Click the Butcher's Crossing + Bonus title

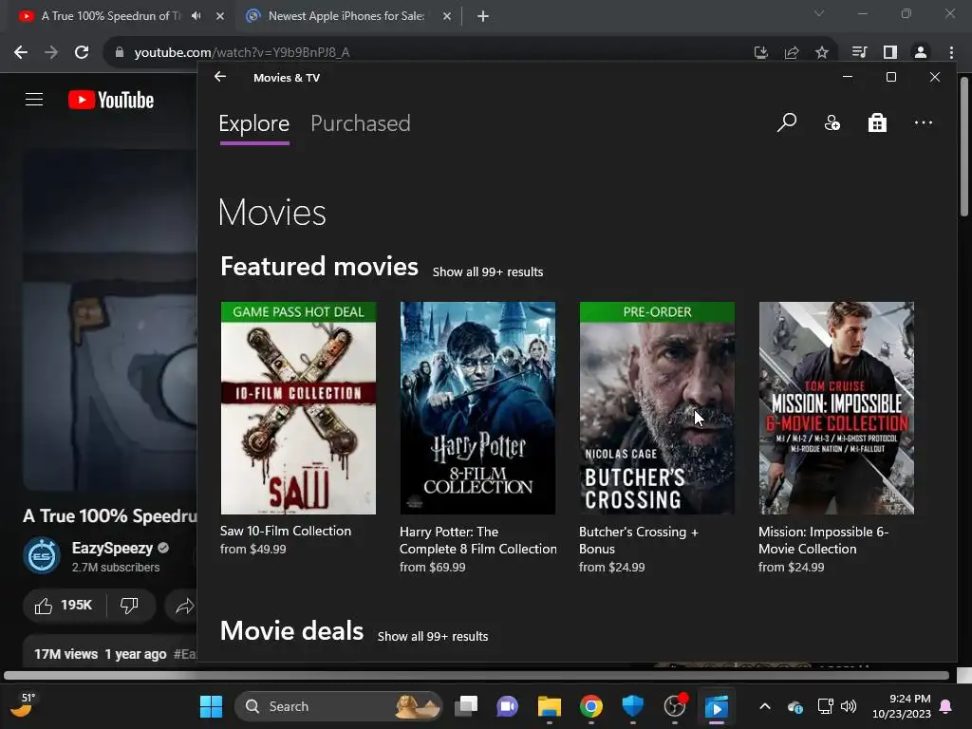pos(639,540)
